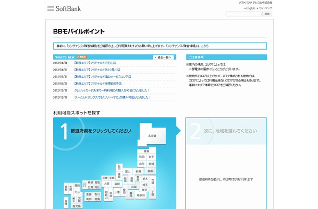318x209 pixels.
Task: Select 鳥取 prefecture tile
Action: [97, 182]
